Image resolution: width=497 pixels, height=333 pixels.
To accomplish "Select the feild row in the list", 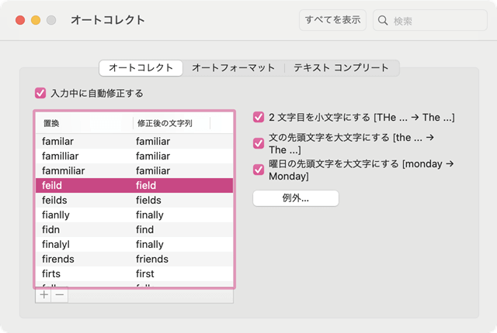I will click(x=134, y=186).
